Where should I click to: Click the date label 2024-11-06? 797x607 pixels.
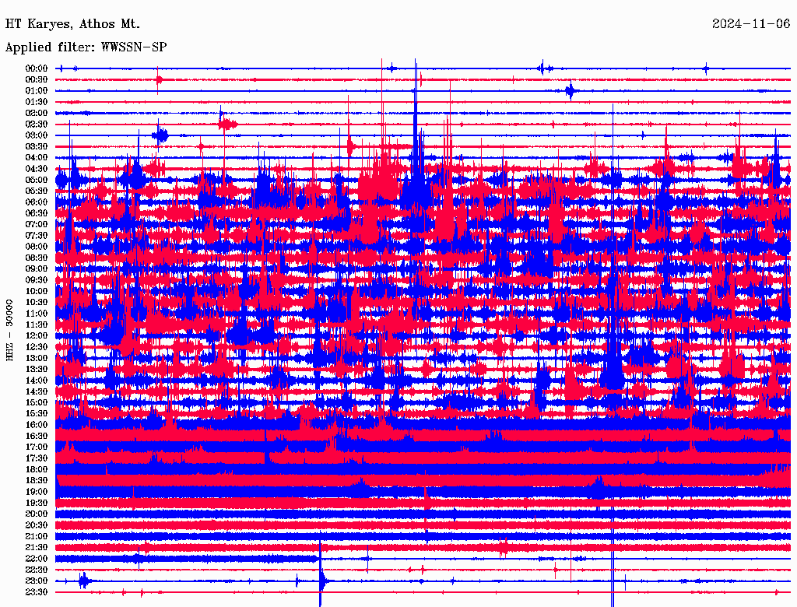750,24
